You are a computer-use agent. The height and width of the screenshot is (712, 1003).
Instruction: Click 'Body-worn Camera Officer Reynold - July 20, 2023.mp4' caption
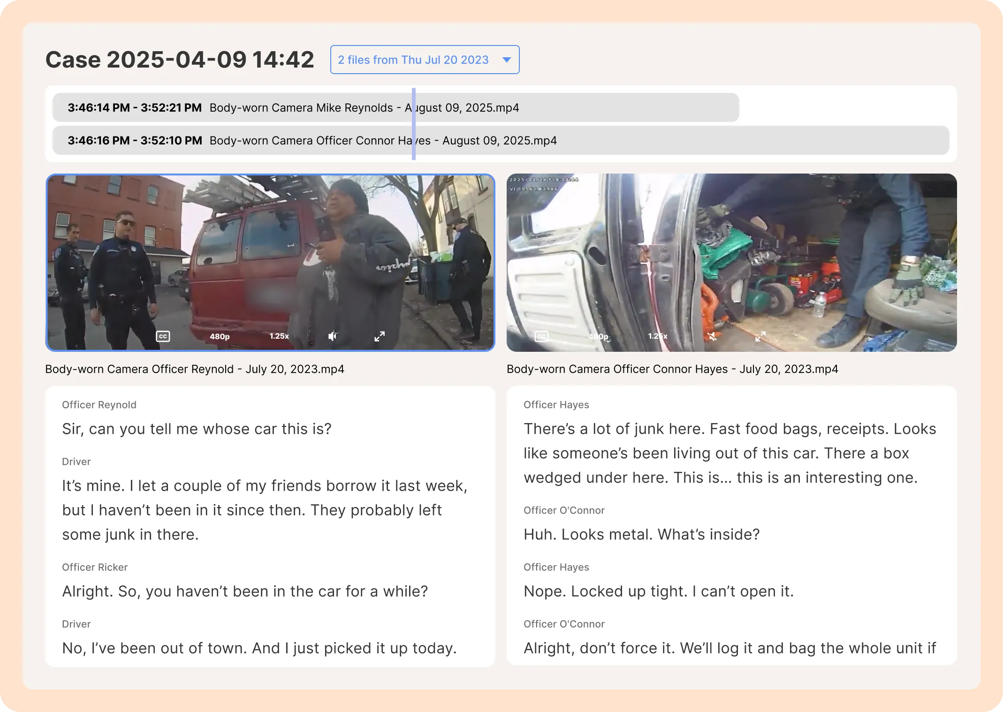pyautogui.click(x=195, y=369)
